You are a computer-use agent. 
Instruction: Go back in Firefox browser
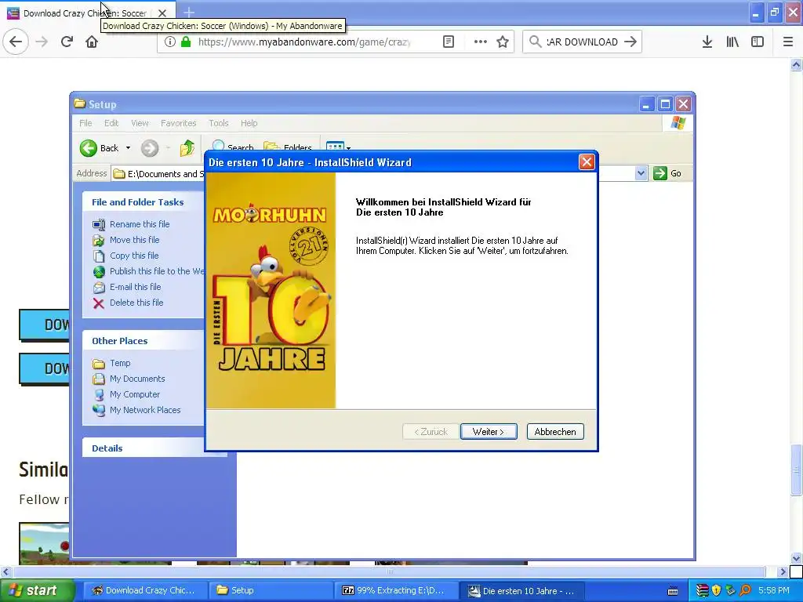[x=16, y=42]
